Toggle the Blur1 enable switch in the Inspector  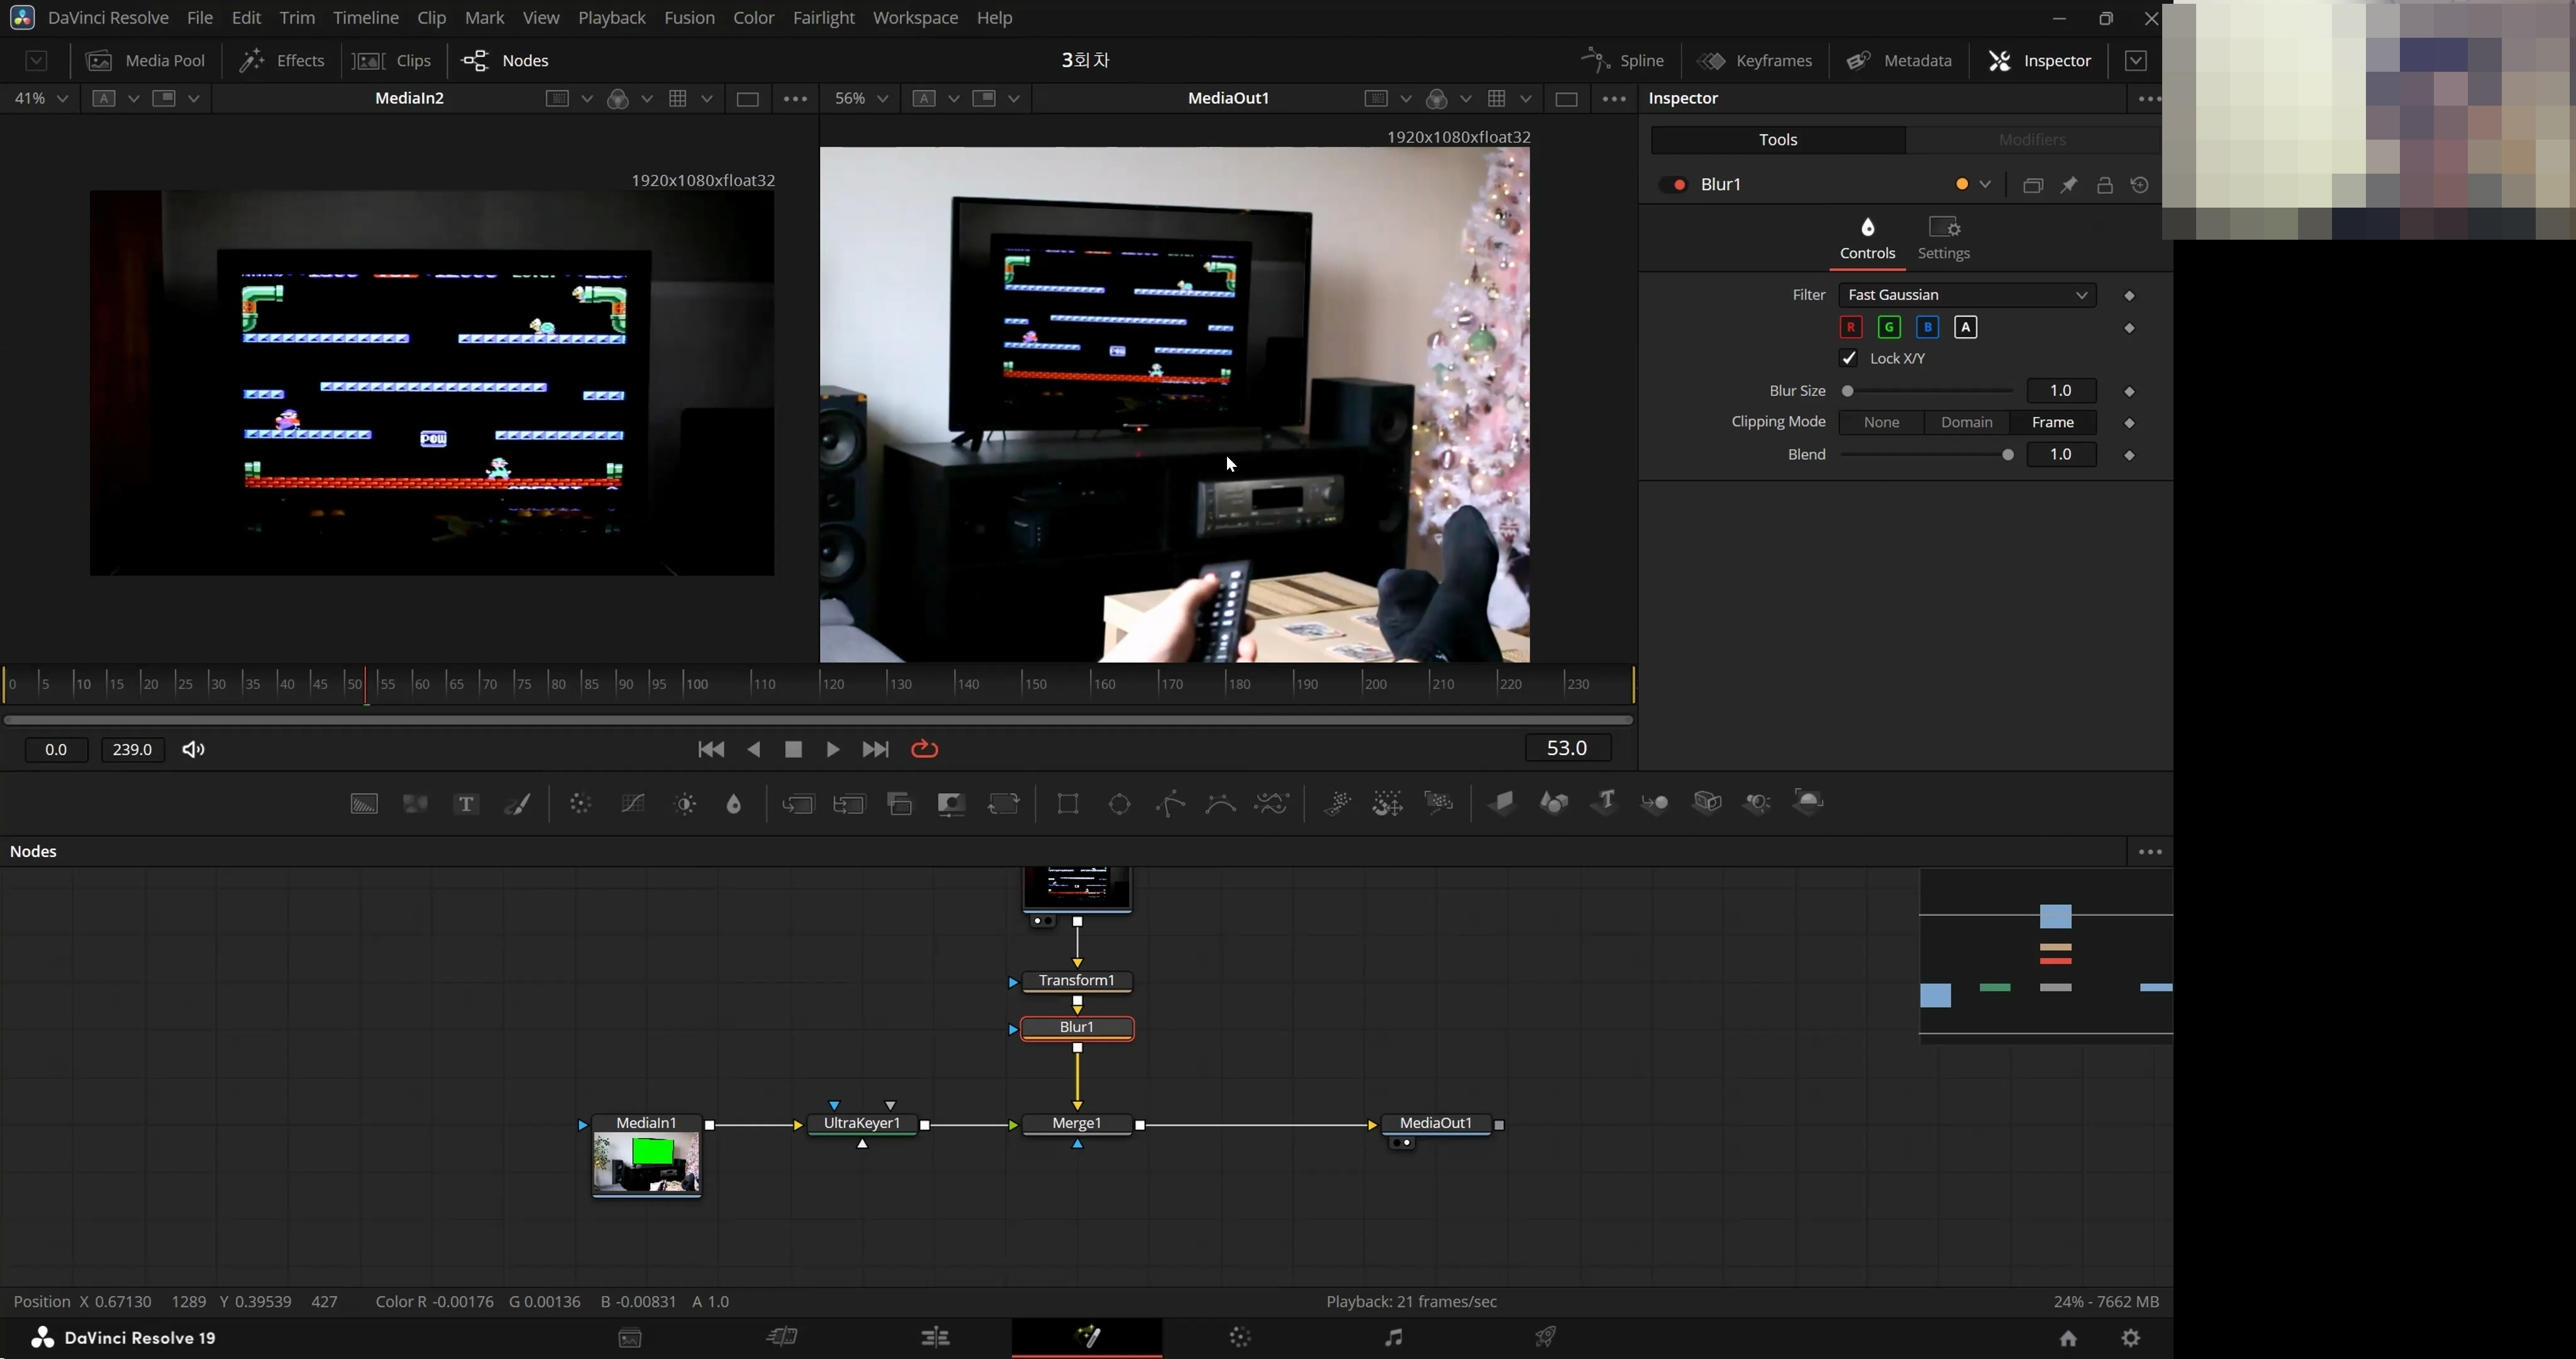(1674, 185)
